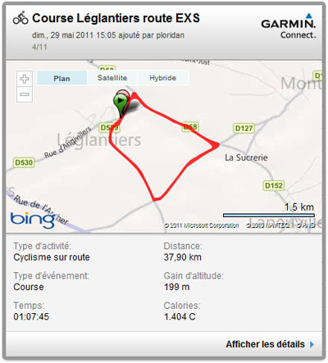Click the 1.5 km map scale bar

pyautogui.click(x=269, y=216)
